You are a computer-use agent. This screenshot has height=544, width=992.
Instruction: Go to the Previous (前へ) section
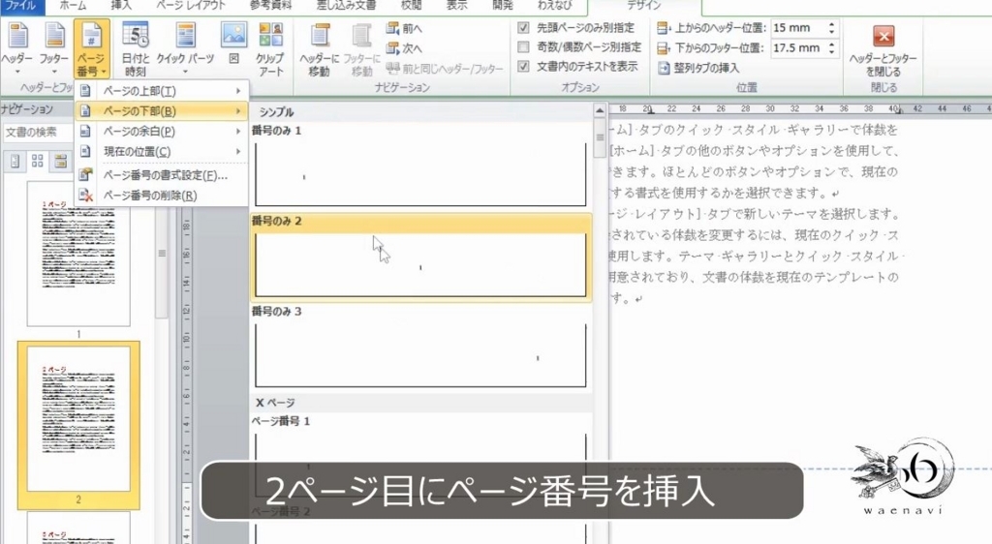click(x=404, y=28)
